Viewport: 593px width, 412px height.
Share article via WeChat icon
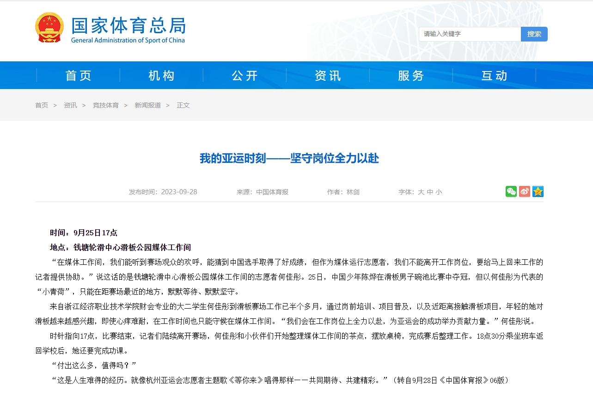511,191
